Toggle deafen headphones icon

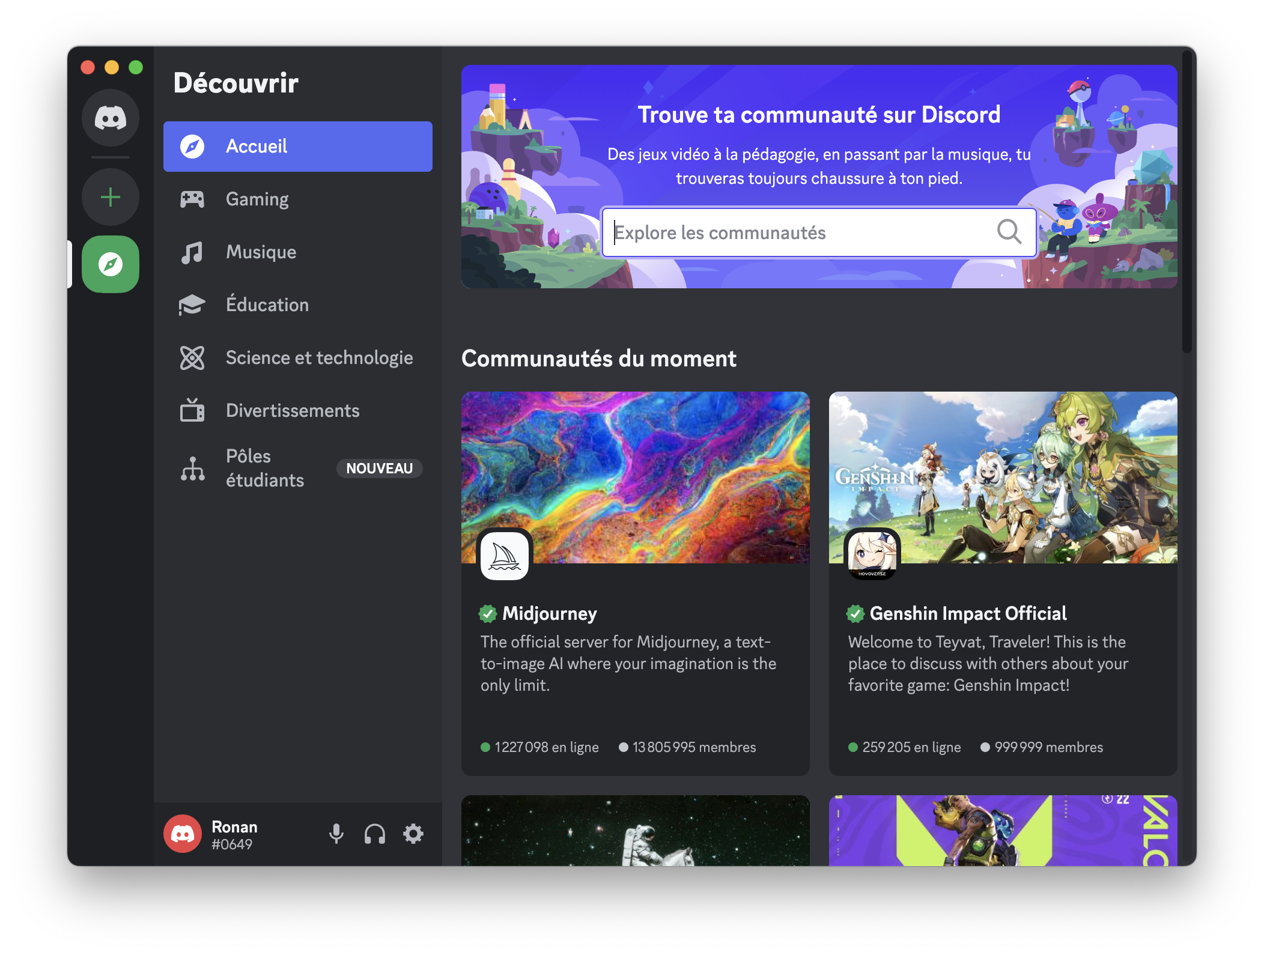[x=375, y=834]
